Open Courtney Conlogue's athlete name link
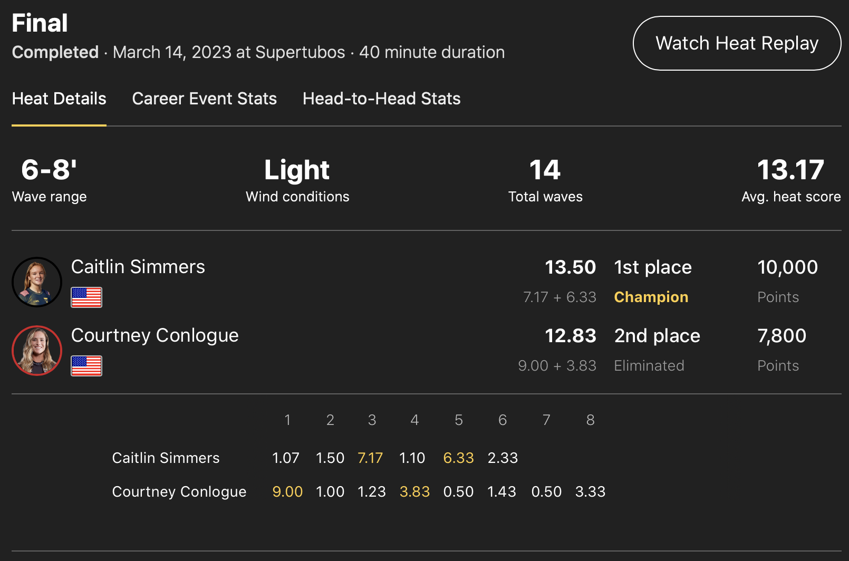This screenshot has height=561, width=849. (x=155, y=335)
